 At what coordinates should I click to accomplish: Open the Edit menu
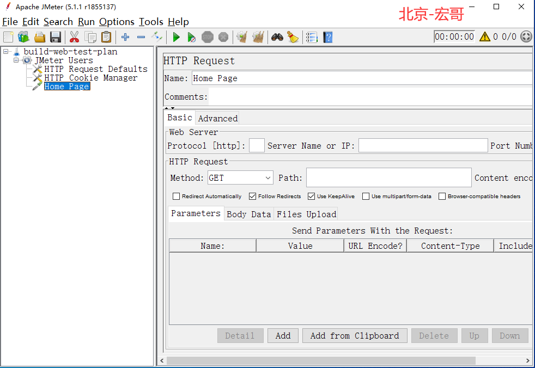[x=31, y=22]
